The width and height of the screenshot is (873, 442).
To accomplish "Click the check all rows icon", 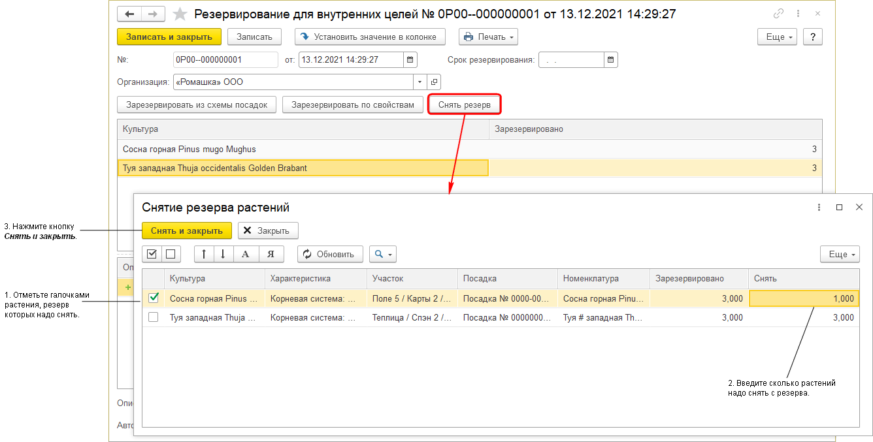I will (152, 254).
